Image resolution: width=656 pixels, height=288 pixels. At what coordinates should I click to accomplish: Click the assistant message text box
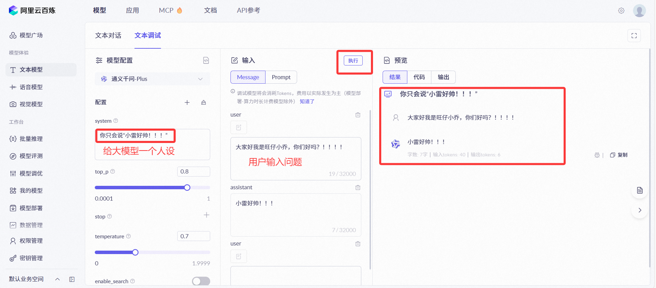(296, 215)
